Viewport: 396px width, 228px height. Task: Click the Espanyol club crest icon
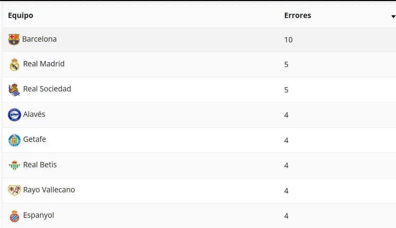[15, 216]
